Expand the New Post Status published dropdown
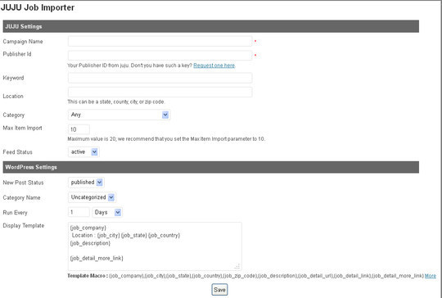This screenshot has height=298, width=442. click(86, 183)
